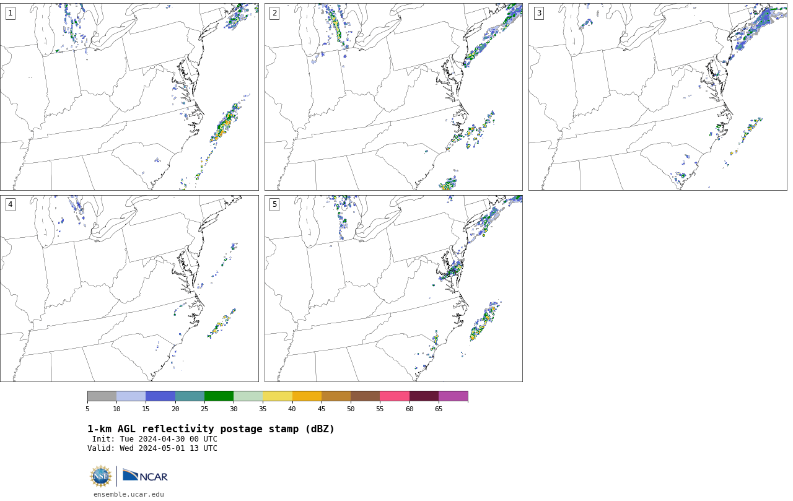793x501 pixels.
Task: Click the number label box in panel 4
Action: 10,204
